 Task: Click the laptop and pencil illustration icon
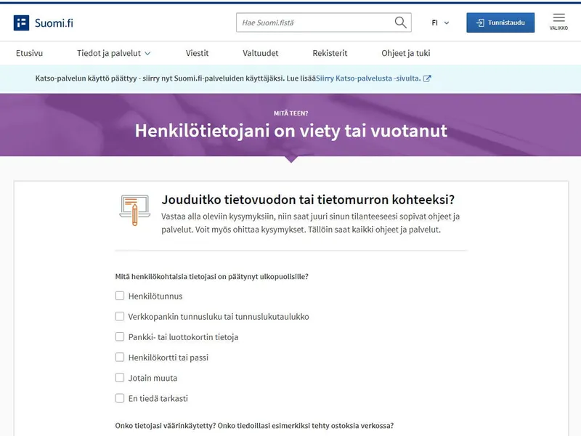[135, 210]
